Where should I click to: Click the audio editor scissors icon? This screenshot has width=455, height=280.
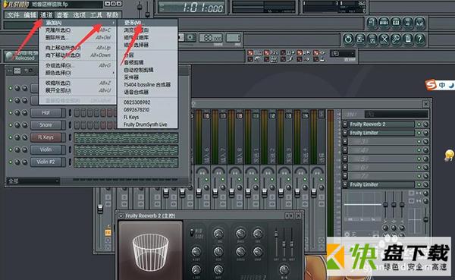tap(384, 39)
